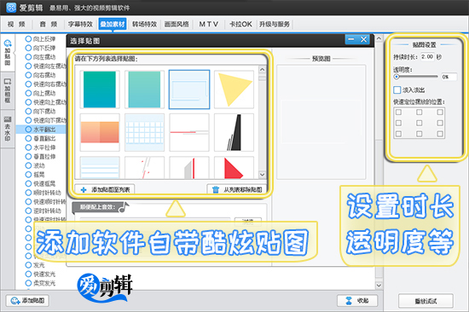The width and height of the screenshot is (469, 312).
Task: Pick the red horizontal line sticker thumbnail
Action: click(x=189, y=132)
